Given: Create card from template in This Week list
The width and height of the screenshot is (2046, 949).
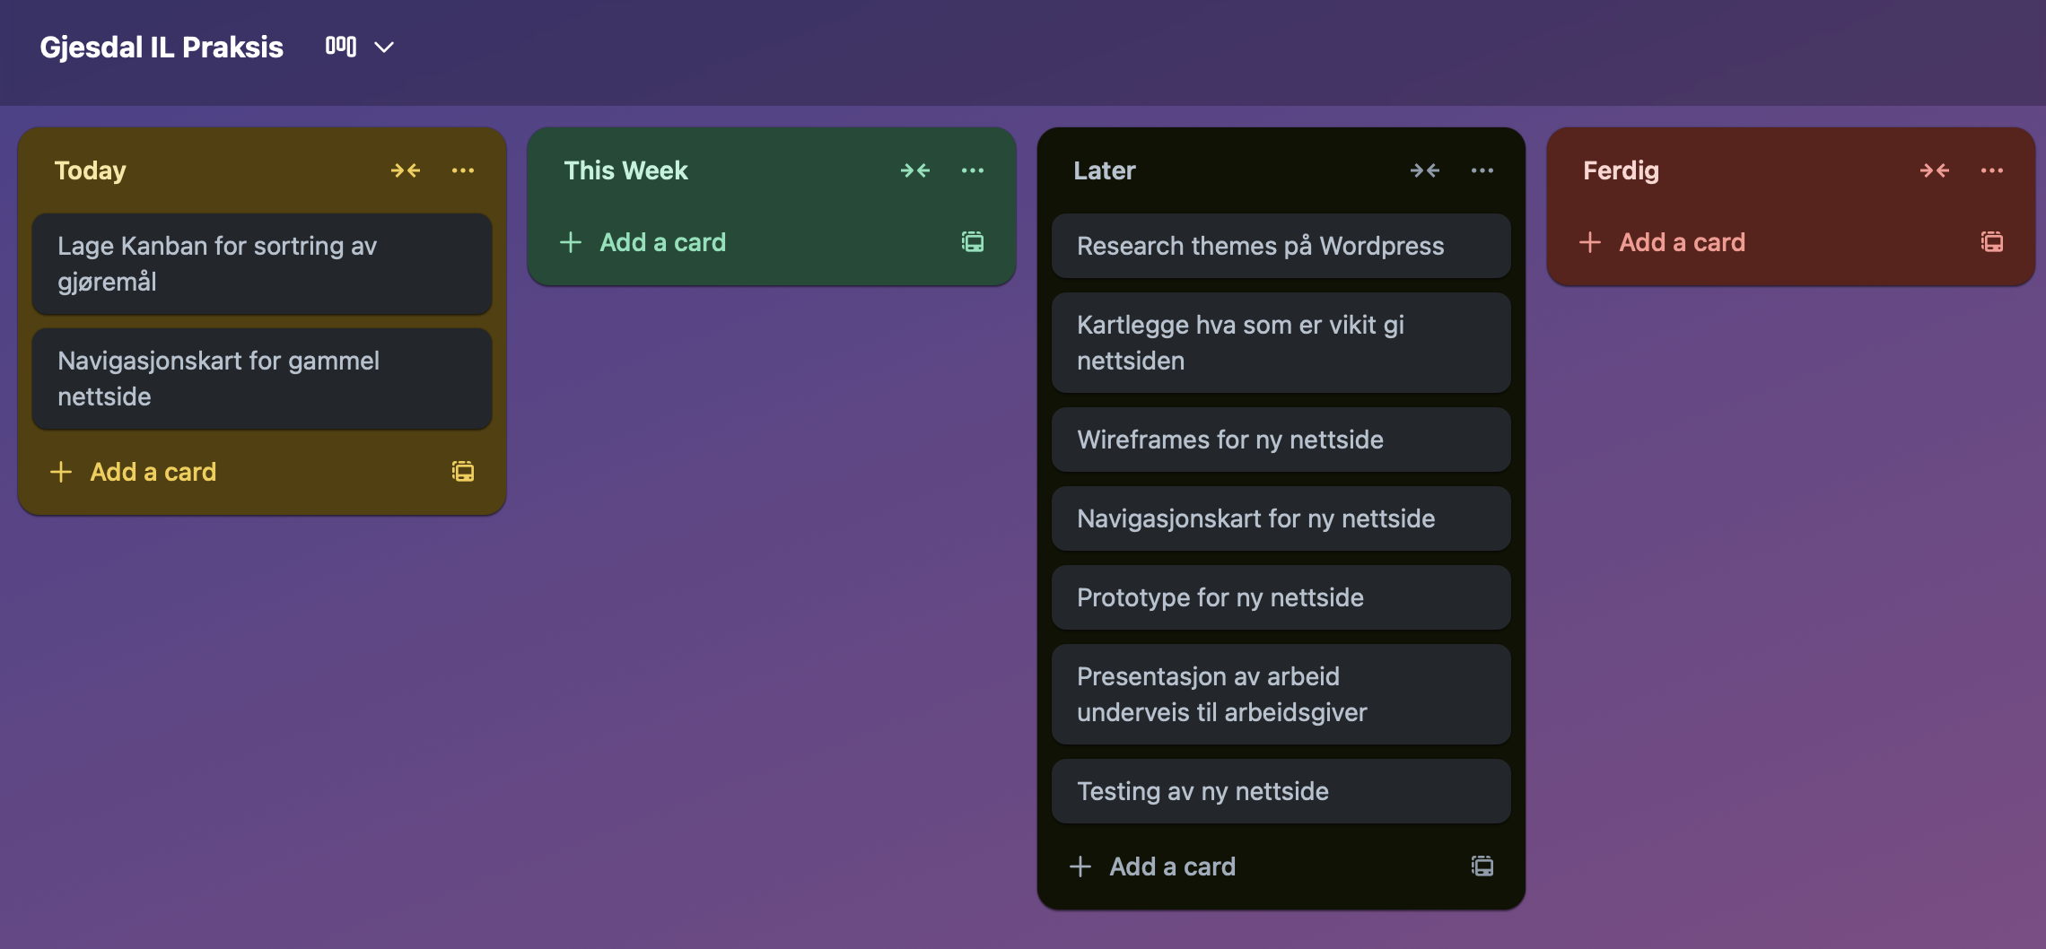Looking at the screenshot, I should (972, 241).
